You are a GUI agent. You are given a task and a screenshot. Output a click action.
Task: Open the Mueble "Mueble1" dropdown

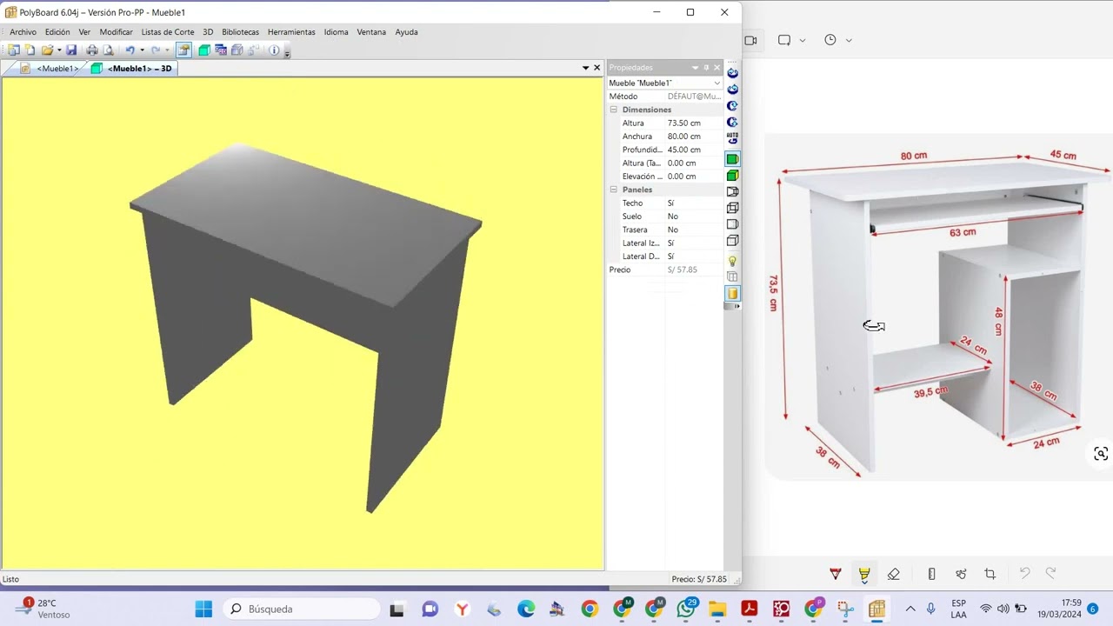(x=716, y=83)
